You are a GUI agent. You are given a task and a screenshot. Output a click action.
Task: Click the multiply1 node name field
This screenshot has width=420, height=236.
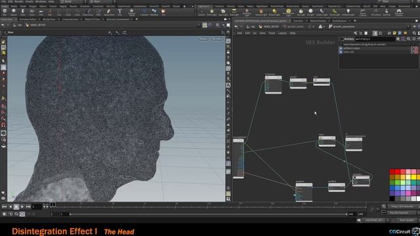pos(375,39)
